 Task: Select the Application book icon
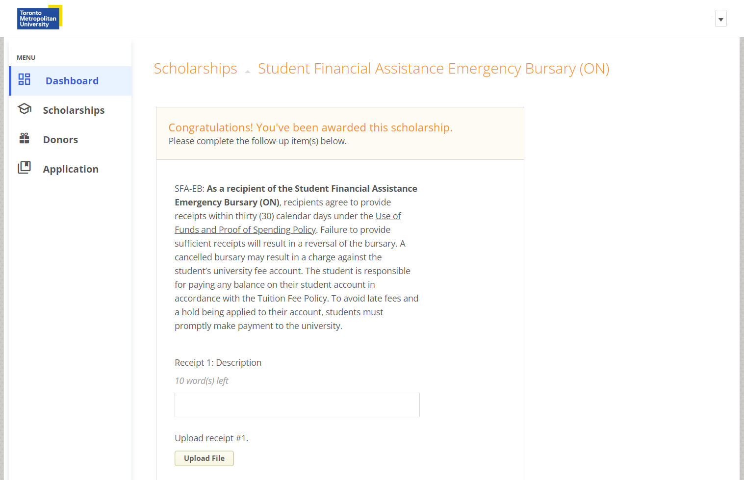24,167
